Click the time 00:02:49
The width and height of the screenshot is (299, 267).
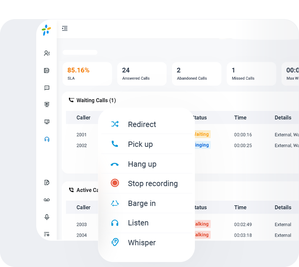243,224
